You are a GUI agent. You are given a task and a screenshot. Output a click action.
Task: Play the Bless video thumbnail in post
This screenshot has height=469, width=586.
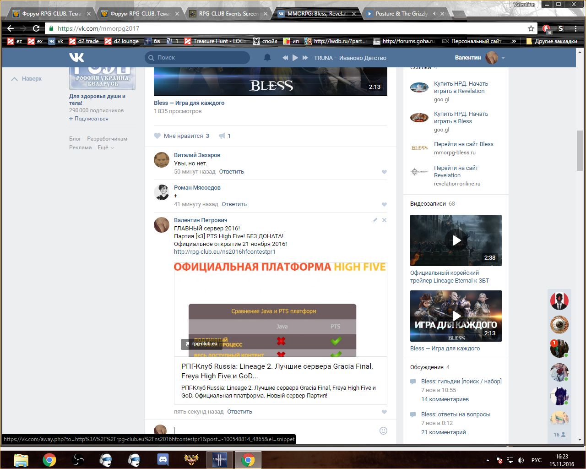(x=270, y=82)
